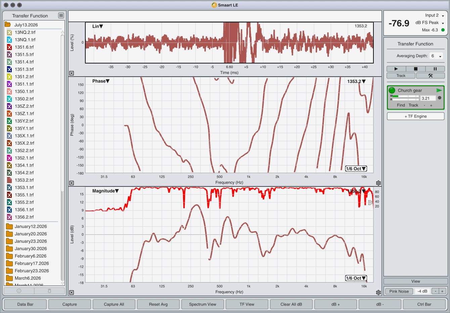Increase delay with Church gear plus
The width and height of the screenshot is (450, 313).
pyautogui.click(x=431, y=105)
